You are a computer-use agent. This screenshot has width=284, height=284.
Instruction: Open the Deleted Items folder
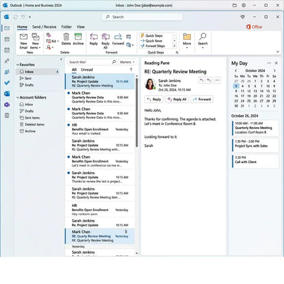tap(32, 124)
